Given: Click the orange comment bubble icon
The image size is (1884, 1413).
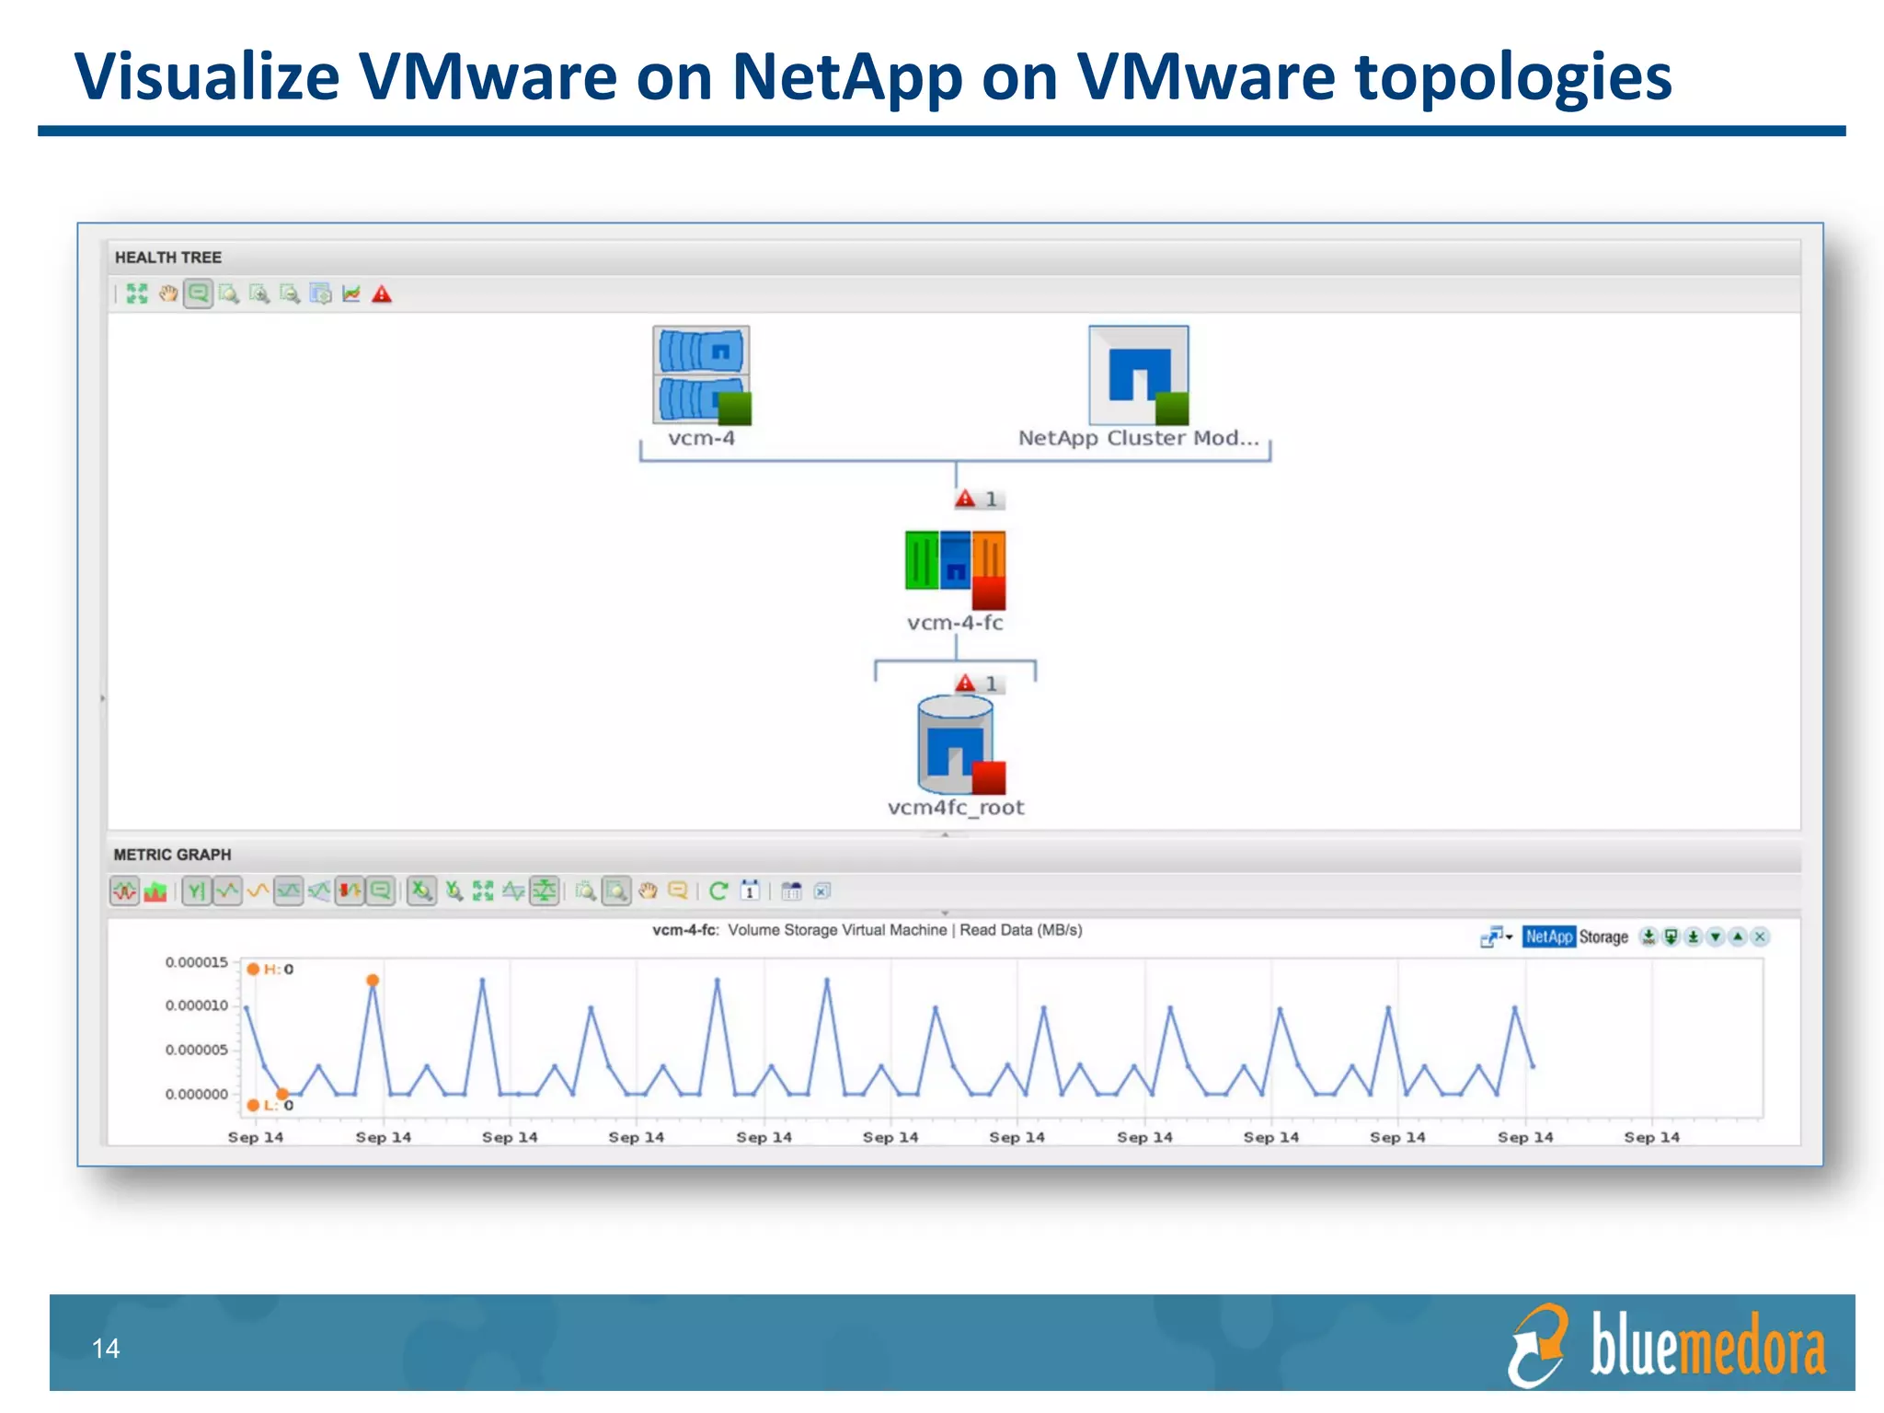Looking at the screenshot, I should pyautogui.click(x=678, y=890).
